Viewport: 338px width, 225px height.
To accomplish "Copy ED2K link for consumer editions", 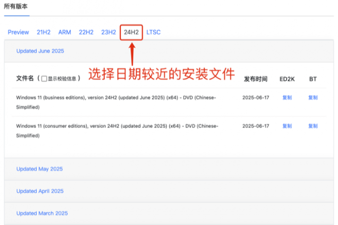I will [x=287, y=126].
